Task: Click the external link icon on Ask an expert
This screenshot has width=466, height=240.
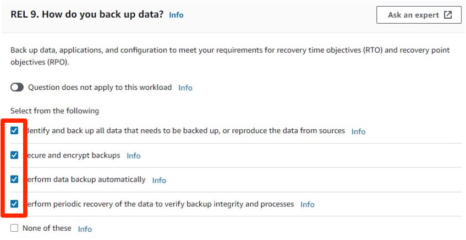Action: (x=448, y=15)
